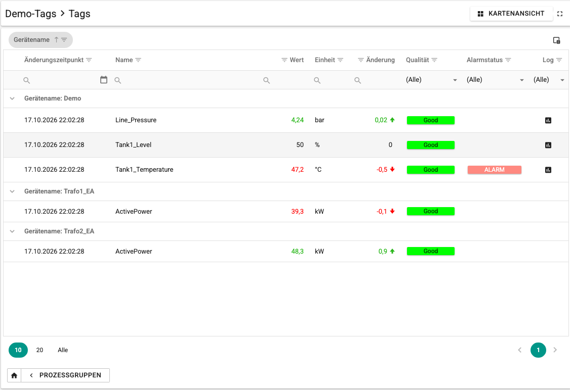Open the Alarmstatus (Alle) filter dropdown
Viewport: 570px width, 390px height.
tap(495, 80)
